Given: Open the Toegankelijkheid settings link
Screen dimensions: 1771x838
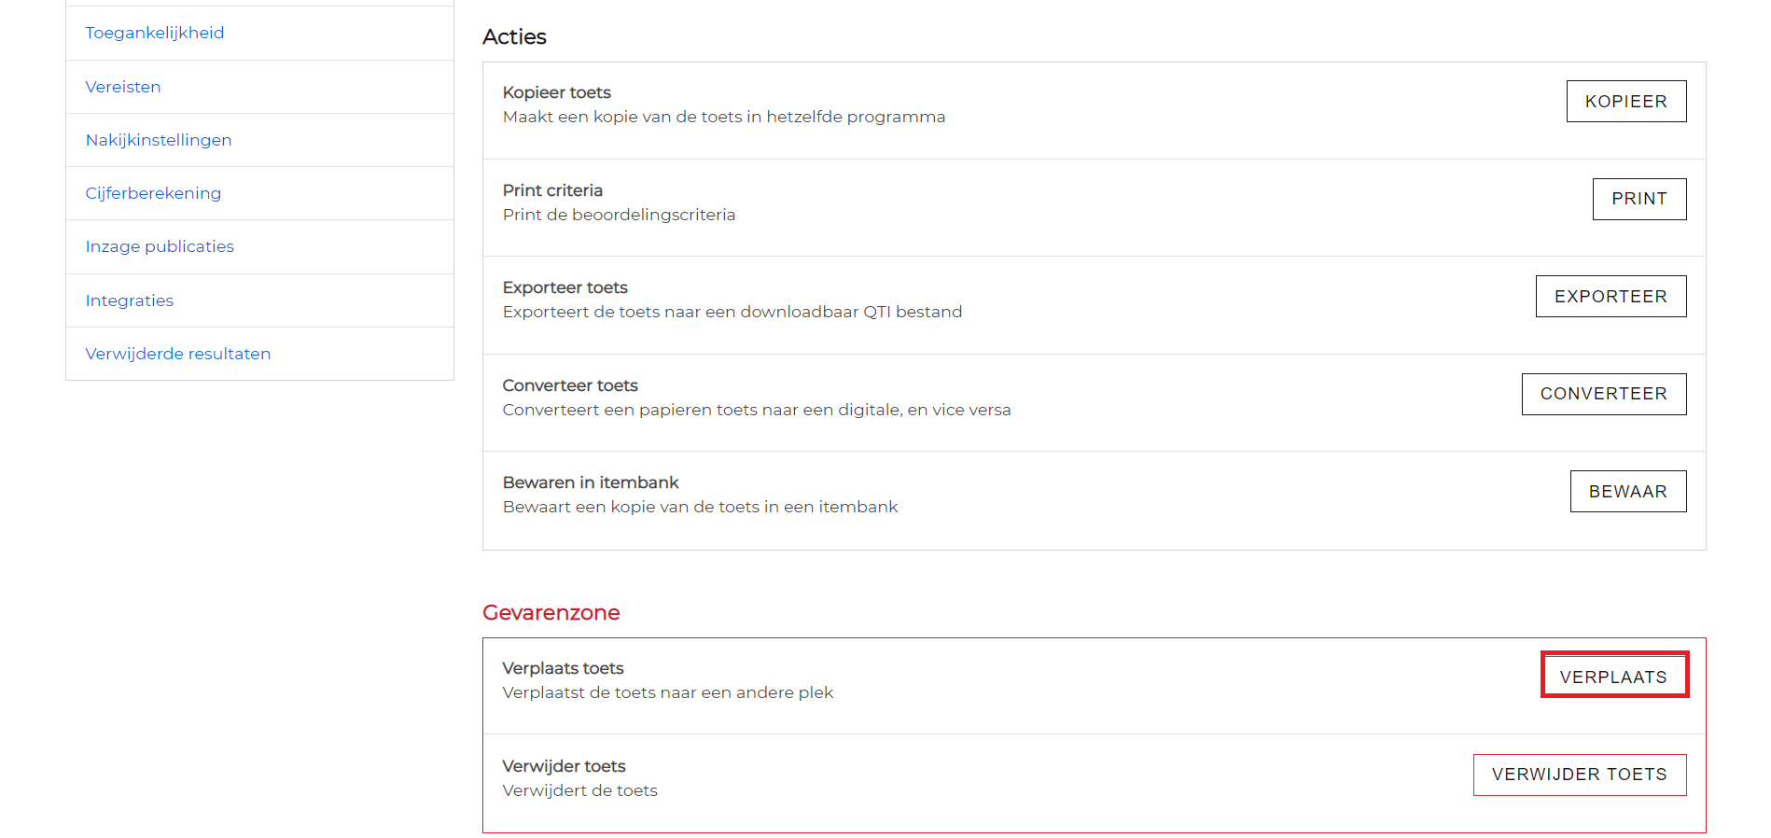Looking at the screenshot, I should (155, 33).
